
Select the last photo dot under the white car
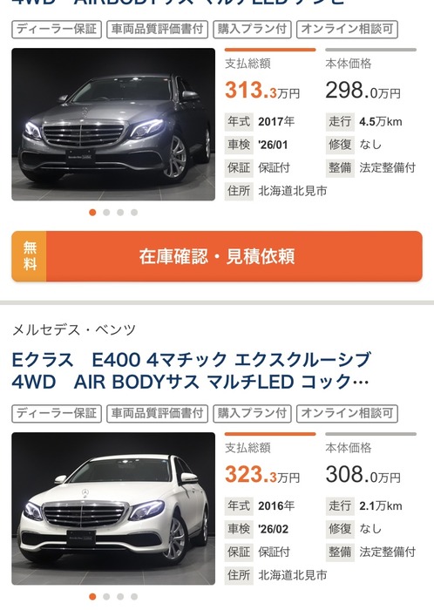tap(134, 596)
